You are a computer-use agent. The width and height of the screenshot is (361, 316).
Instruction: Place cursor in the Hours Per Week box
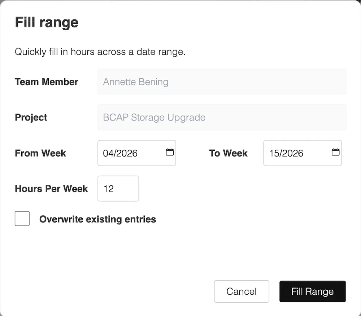[x=118, y=188]
